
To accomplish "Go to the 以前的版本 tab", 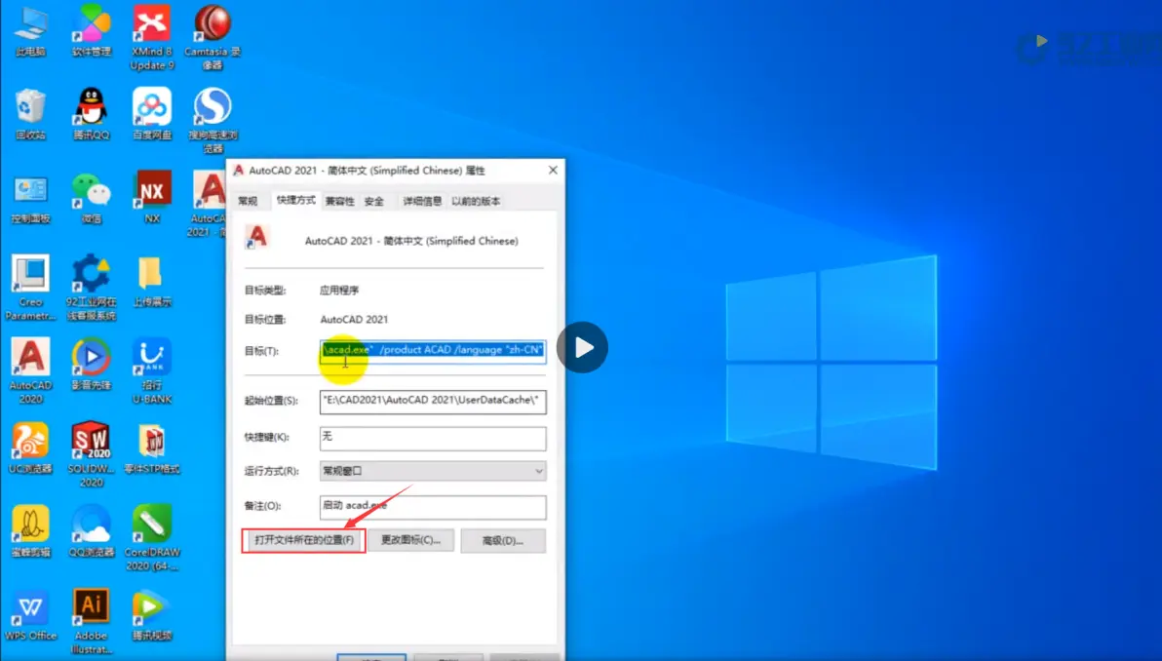I will click(476, 202).
